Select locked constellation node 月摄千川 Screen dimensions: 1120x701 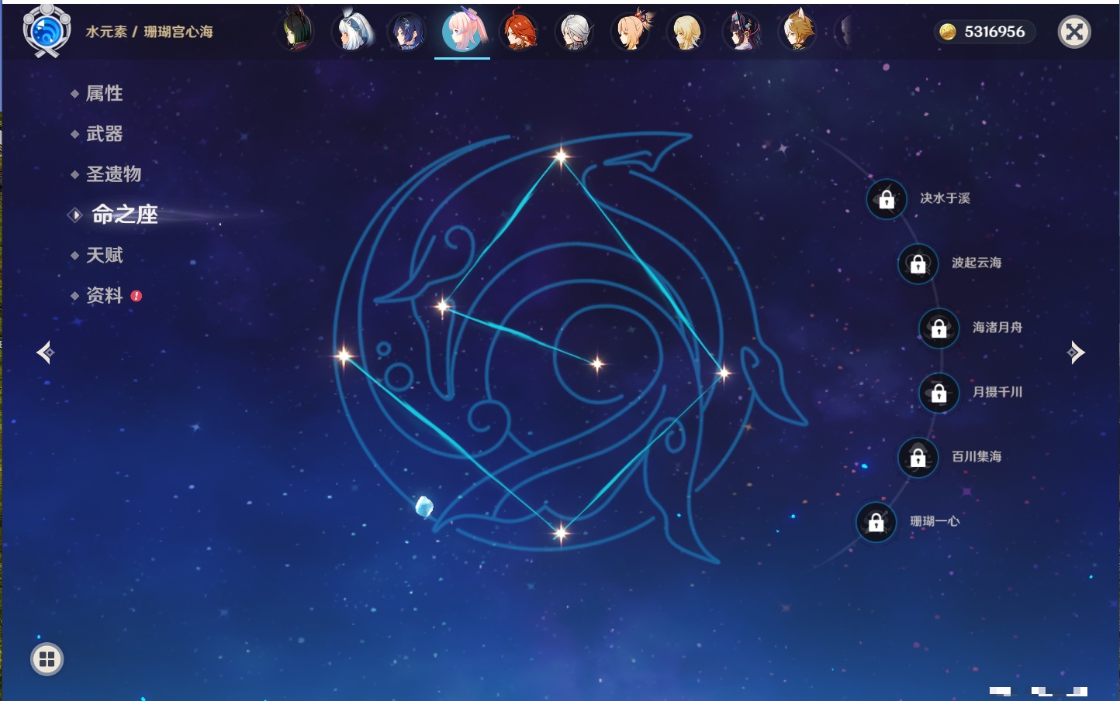pos(939,393)
